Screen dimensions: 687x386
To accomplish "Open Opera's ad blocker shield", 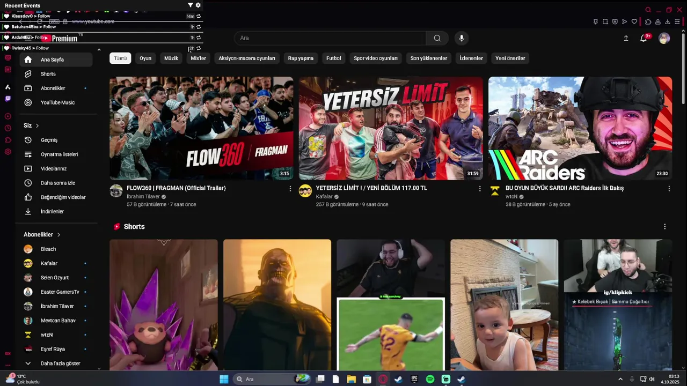I will point(615,22).
